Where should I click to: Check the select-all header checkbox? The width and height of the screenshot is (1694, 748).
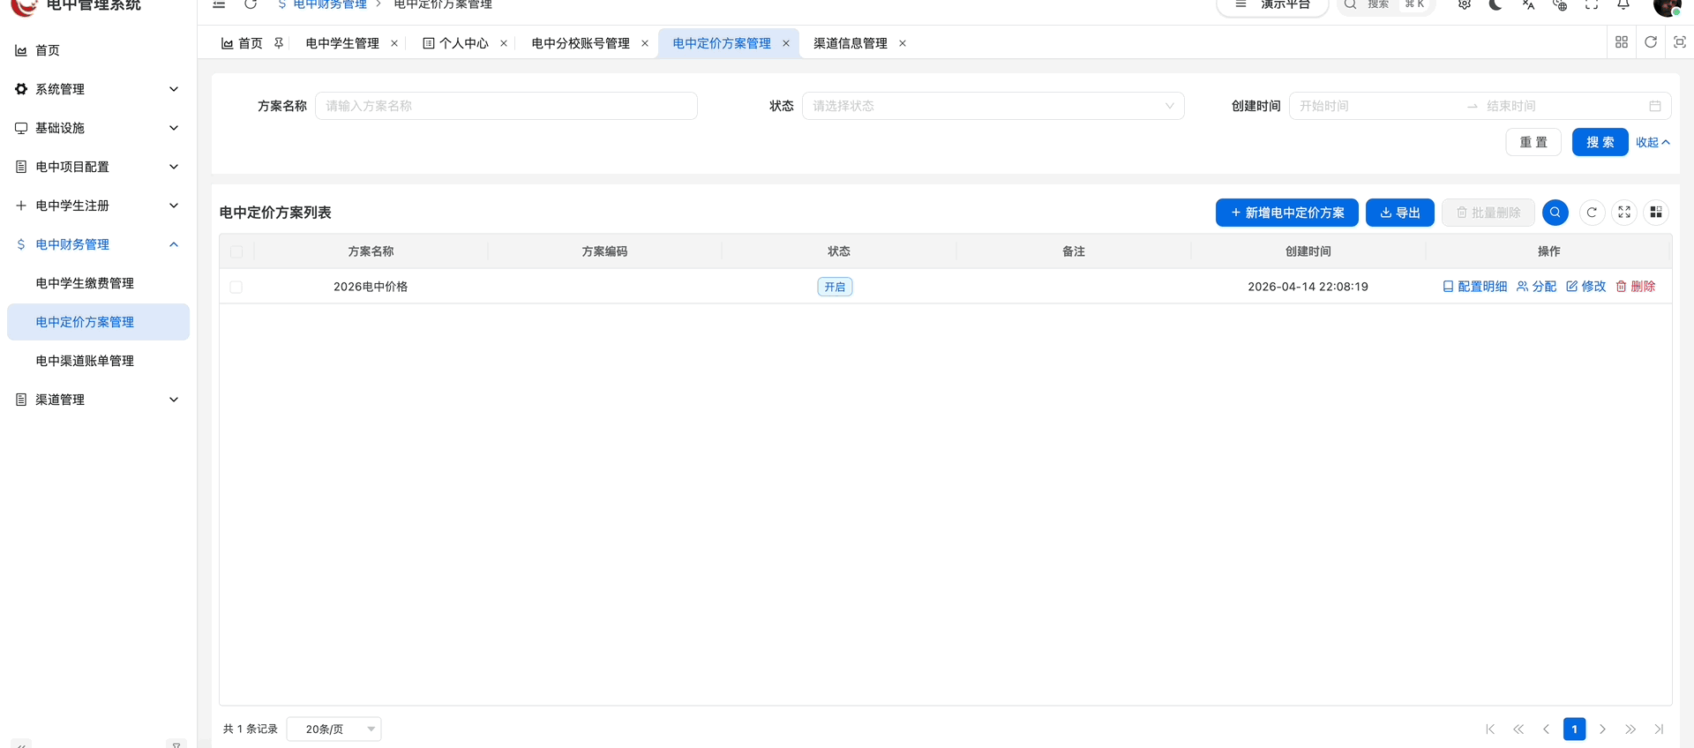click(x=236, y=251)
